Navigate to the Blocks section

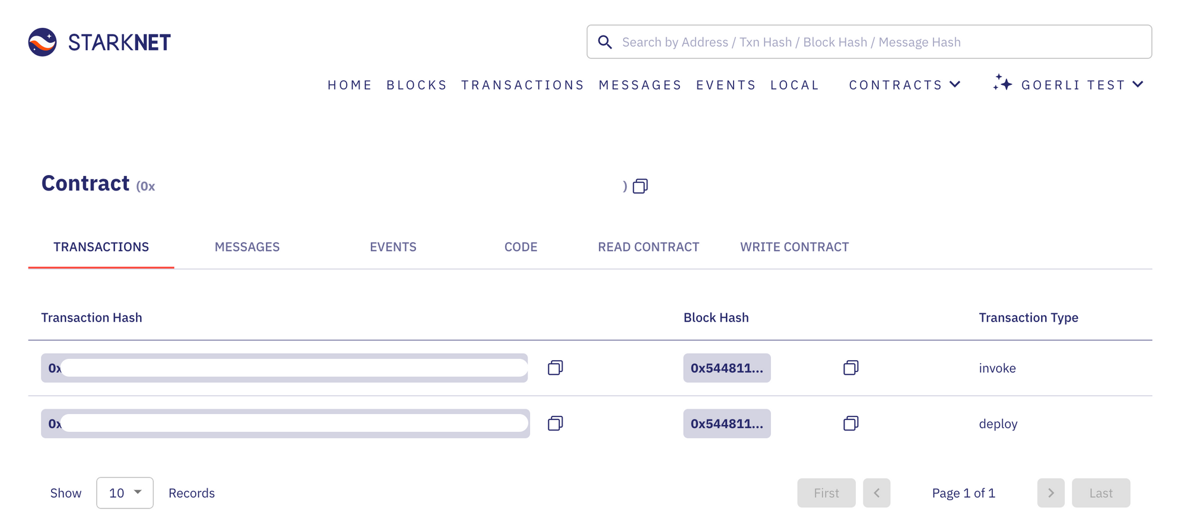click(416, 84)
